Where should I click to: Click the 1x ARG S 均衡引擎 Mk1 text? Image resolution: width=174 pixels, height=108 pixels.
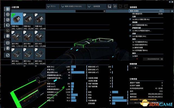coord(141,19)
